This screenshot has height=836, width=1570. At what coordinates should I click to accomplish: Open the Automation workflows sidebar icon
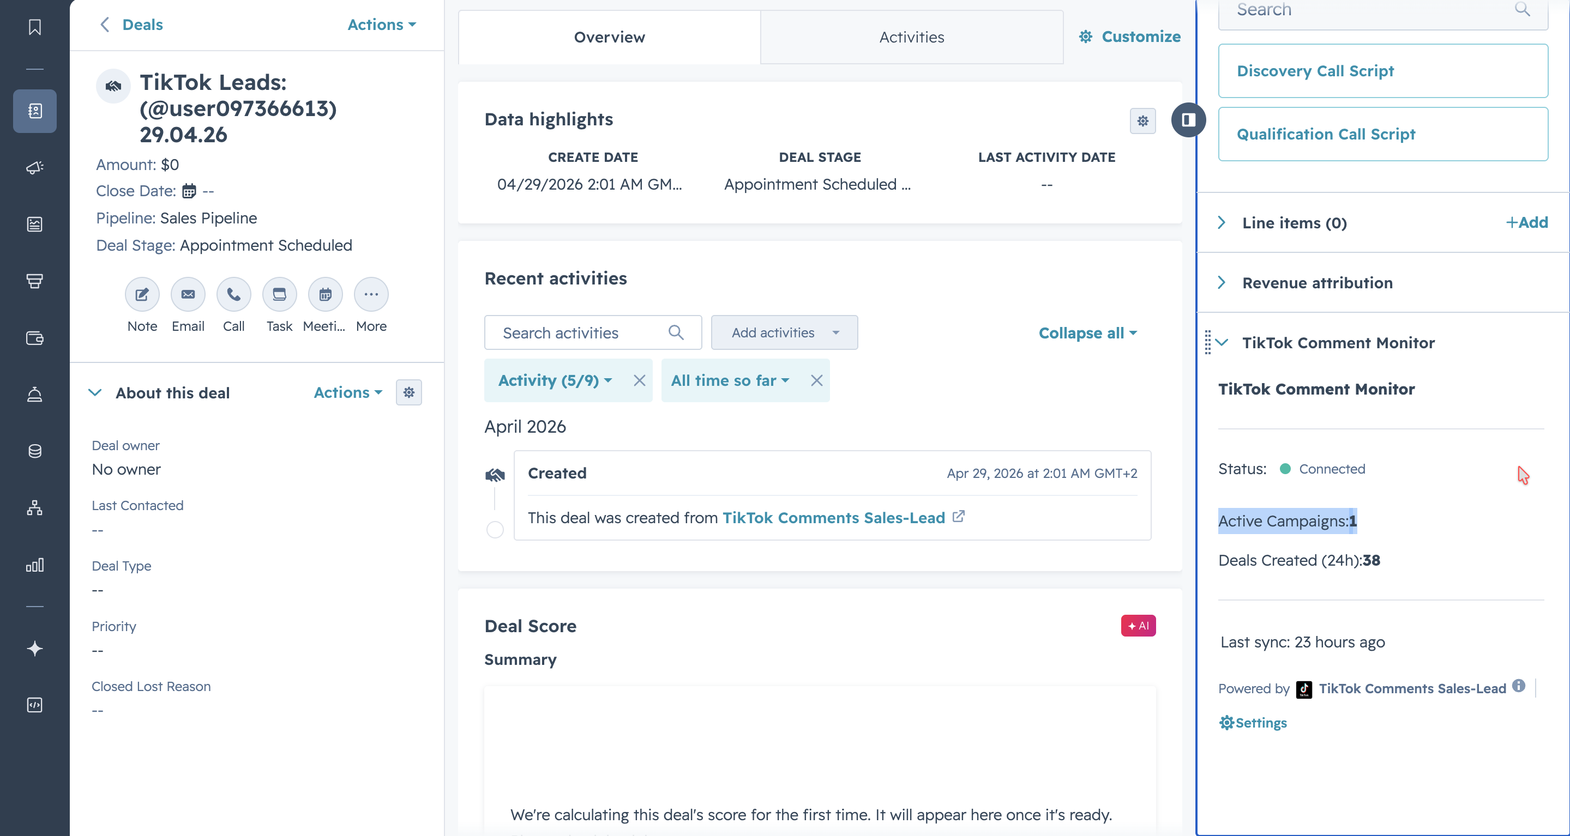click(x=35, y=508)
